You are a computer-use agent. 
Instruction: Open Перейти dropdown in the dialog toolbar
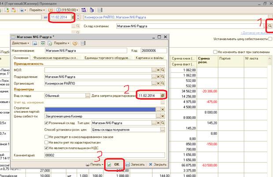[62, 43]
